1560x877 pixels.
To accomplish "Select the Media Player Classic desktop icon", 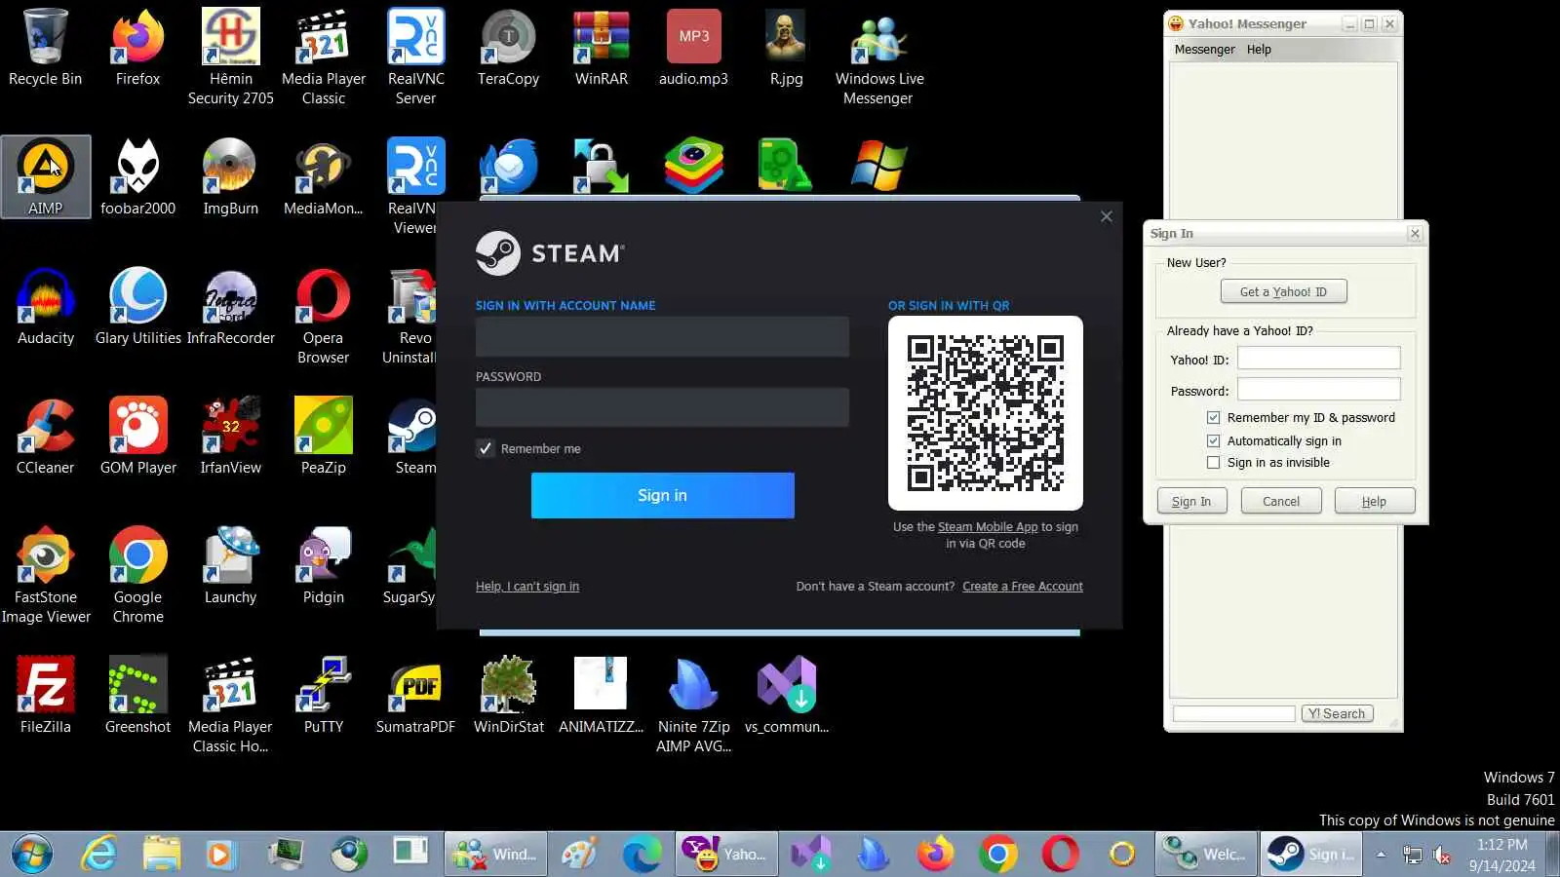I will pos(323,57).
